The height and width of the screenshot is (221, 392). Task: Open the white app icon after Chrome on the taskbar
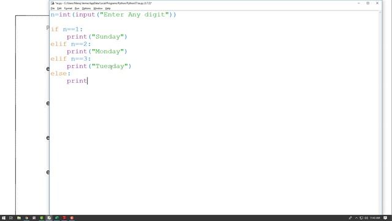[x=34, y=218]
